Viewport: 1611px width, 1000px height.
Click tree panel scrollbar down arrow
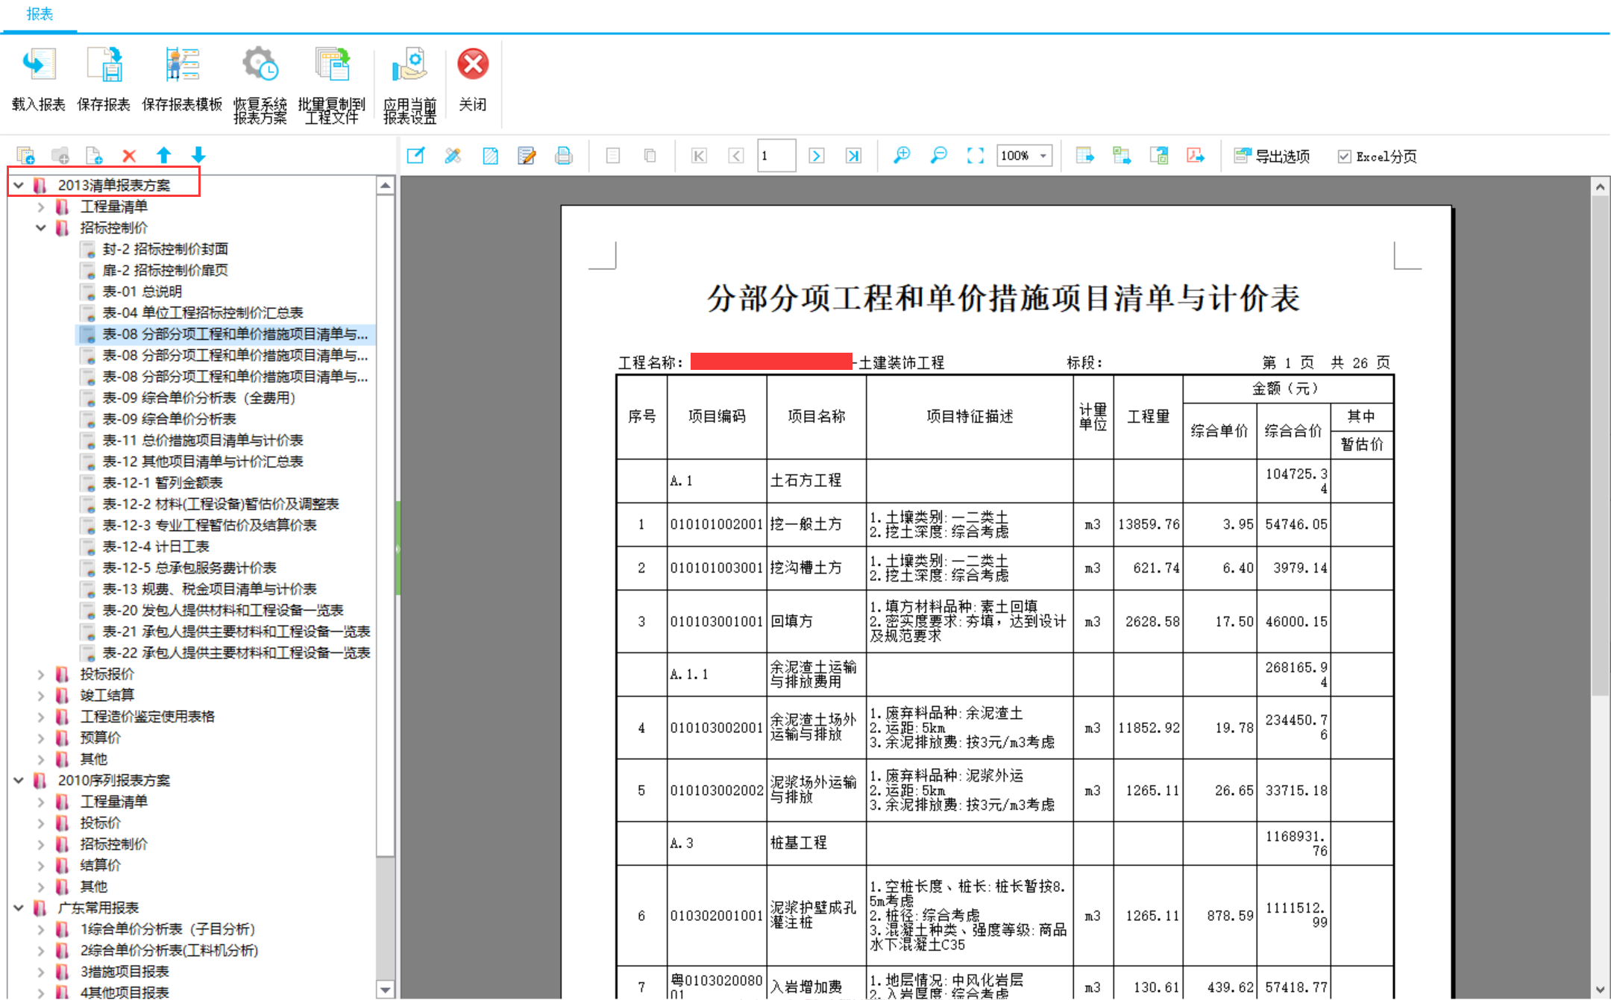pos(386,990)
